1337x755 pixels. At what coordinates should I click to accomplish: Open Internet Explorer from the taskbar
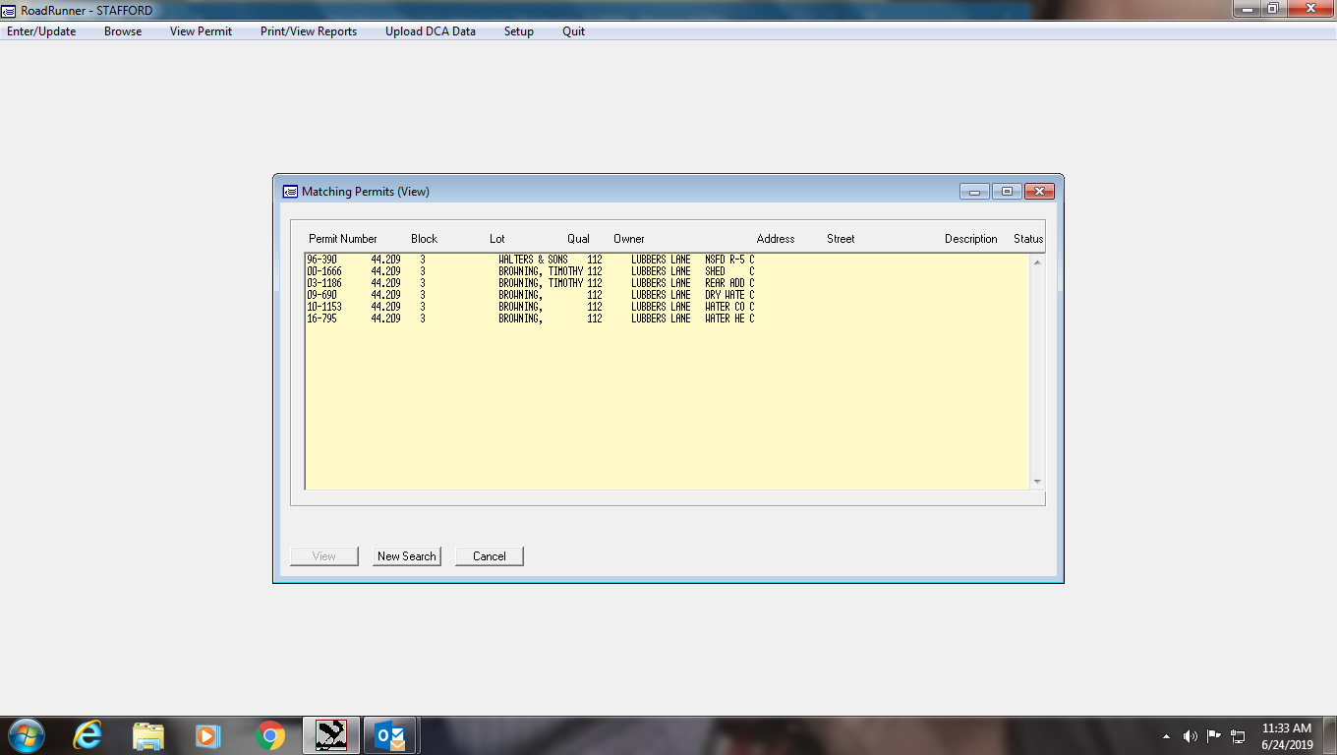click(87, 734)
